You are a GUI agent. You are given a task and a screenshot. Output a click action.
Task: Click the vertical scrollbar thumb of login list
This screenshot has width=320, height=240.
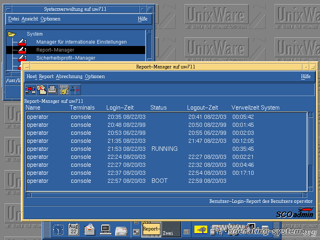(x=311, y=141)
